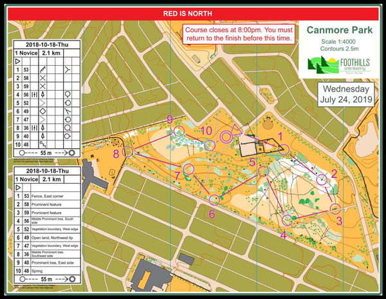386x299 pixels.
Task: Click the 'Spring' description in row 10
Action: click(x=37, y=271)
